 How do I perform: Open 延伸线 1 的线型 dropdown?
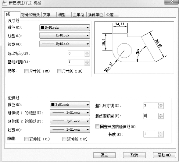[x=70, y=113]
